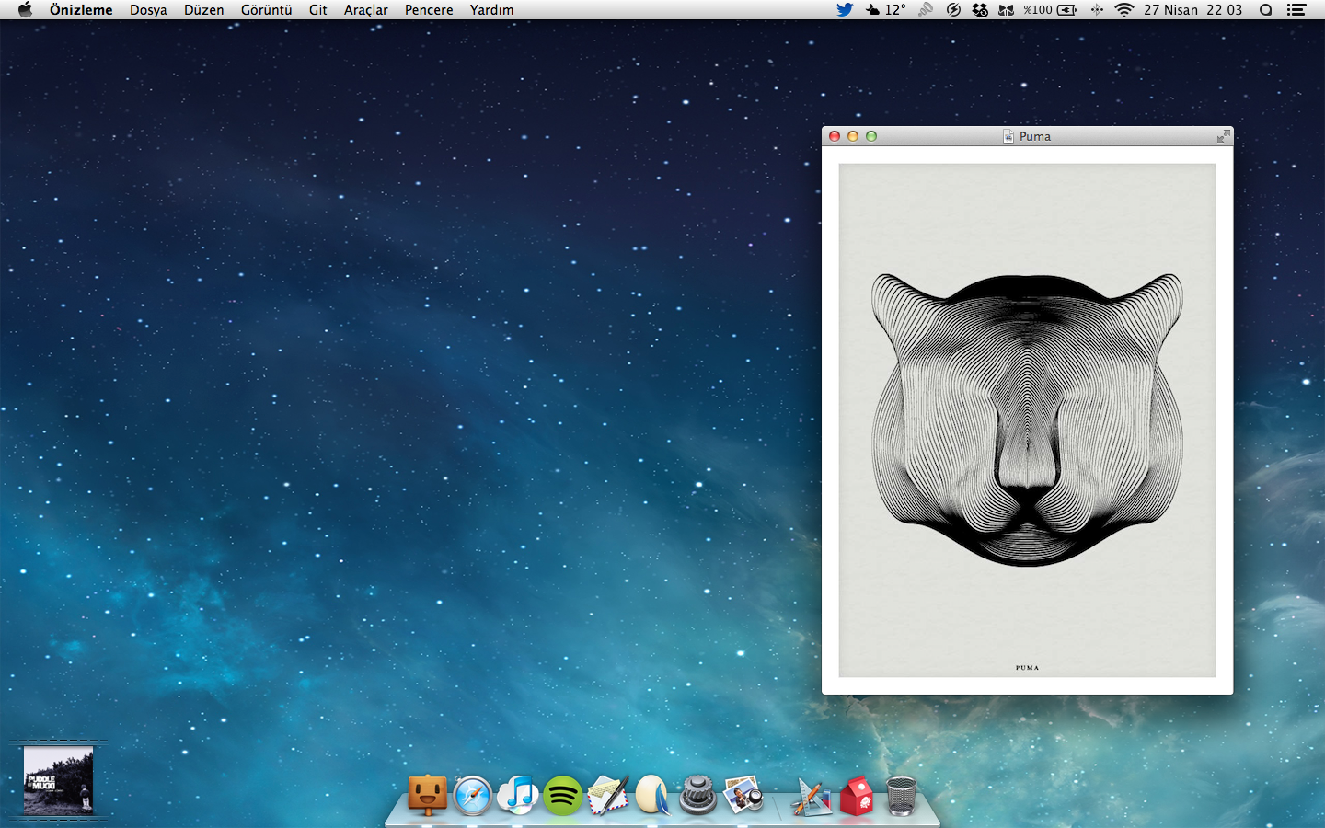Open the Dropbox menu bar icon
The width and height of the screenshot is (1325, 828).
980,10
